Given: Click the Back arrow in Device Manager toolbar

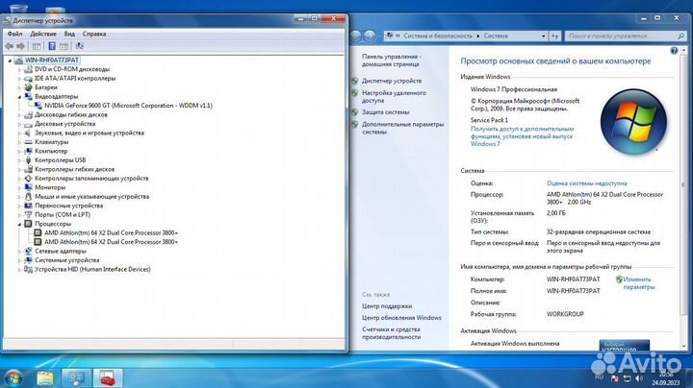Looking at the screenshot, I should pos(10,46).
